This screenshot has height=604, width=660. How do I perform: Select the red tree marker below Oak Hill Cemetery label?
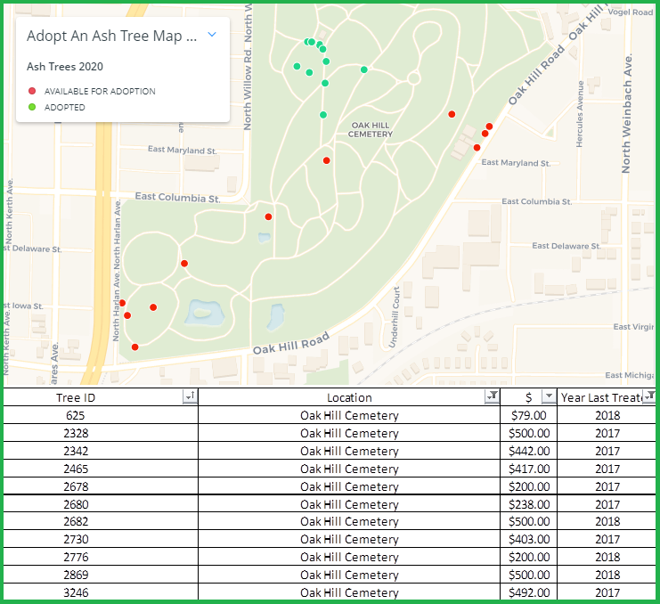click(x=327, y=160)
